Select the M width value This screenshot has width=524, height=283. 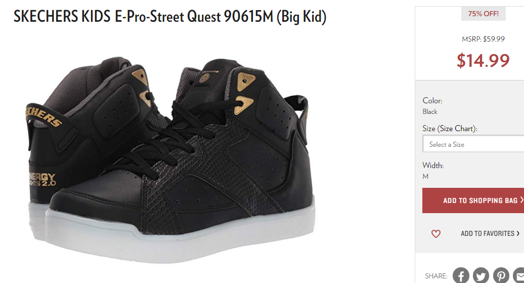click(425, 176)
